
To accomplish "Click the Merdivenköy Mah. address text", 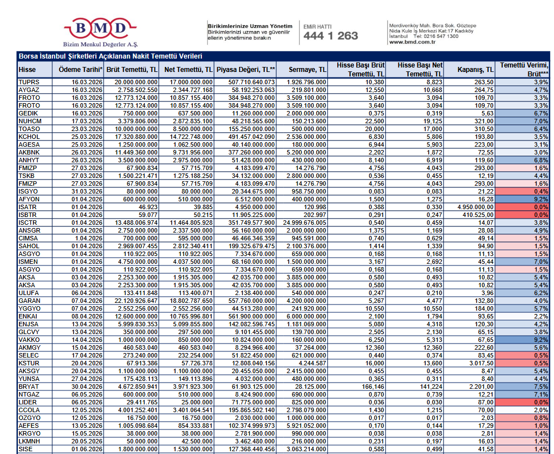I will 432,26.
